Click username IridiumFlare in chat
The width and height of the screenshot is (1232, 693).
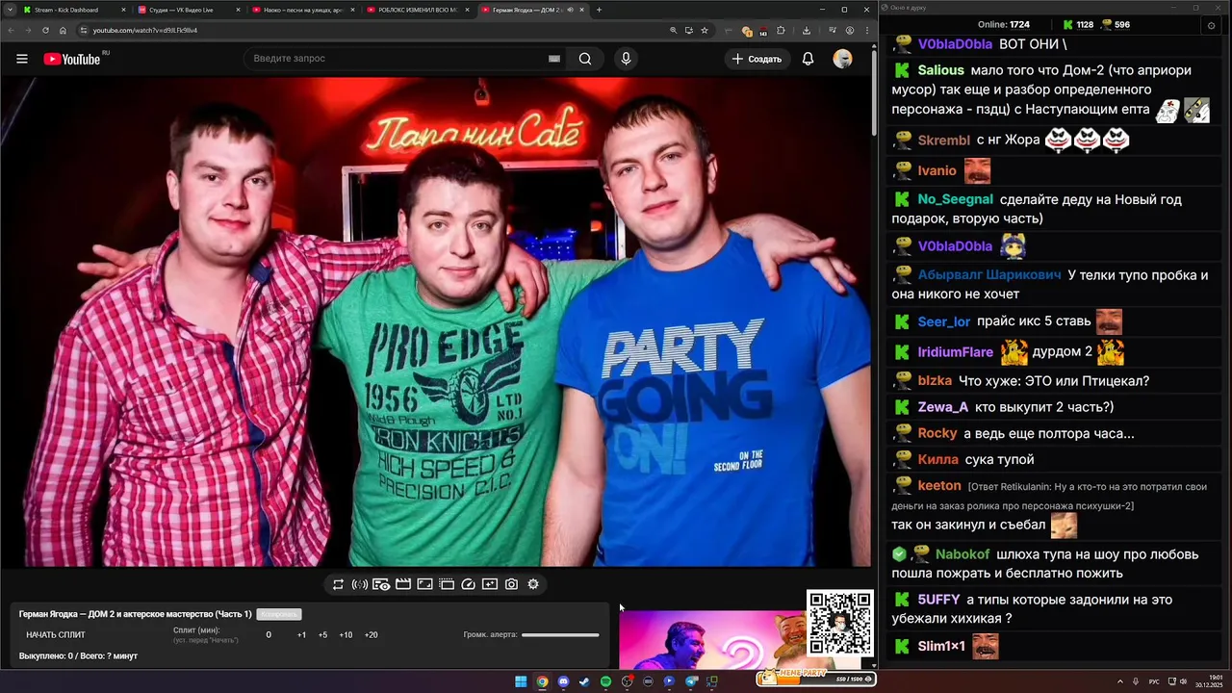pos(955,352)
